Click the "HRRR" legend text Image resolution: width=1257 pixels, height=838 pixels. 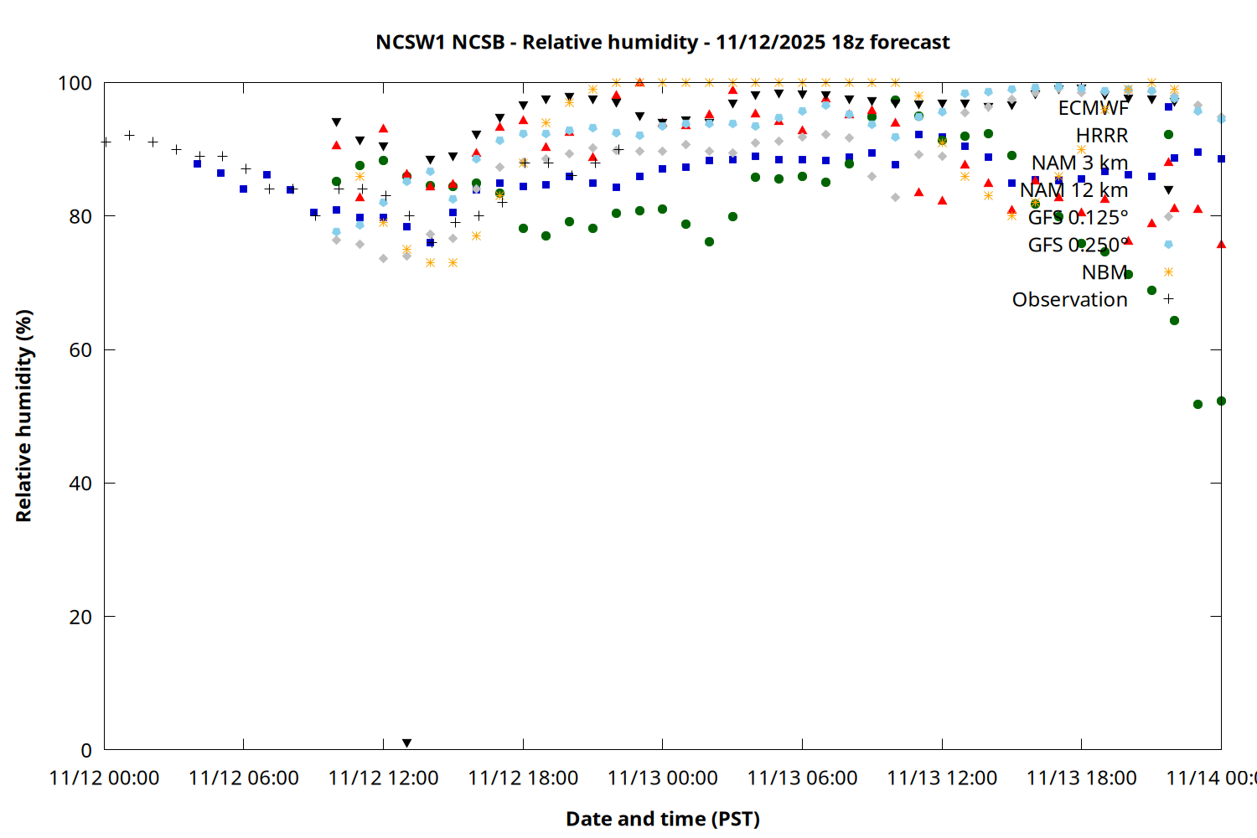[x=1101, y=136]
